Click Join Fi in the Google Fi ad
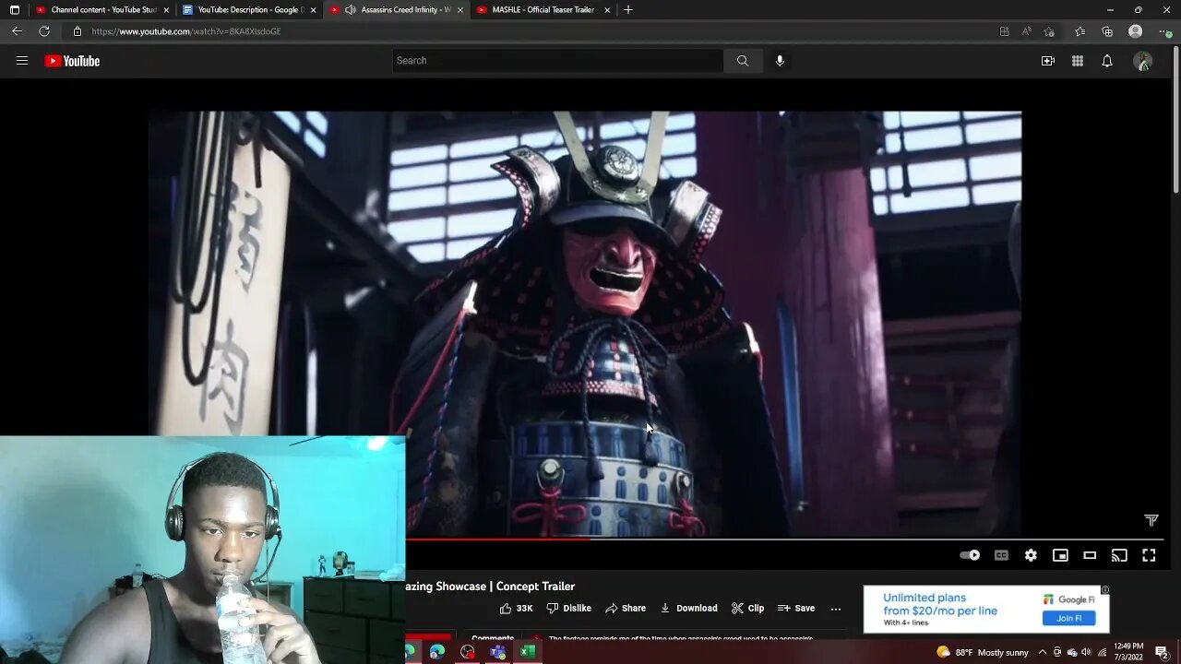Image resolution: width=1181 pixels, height=664 pixels. click(x=1068, y=618)
